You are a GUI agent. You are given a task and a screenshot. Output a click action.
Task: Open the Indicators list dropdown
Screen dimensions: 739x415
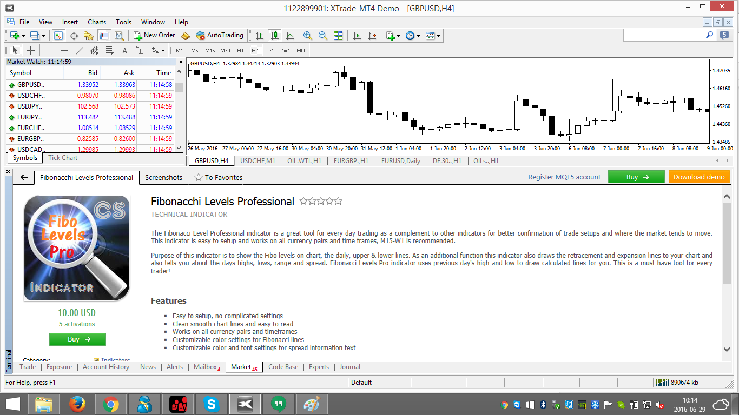click(393, 36)
